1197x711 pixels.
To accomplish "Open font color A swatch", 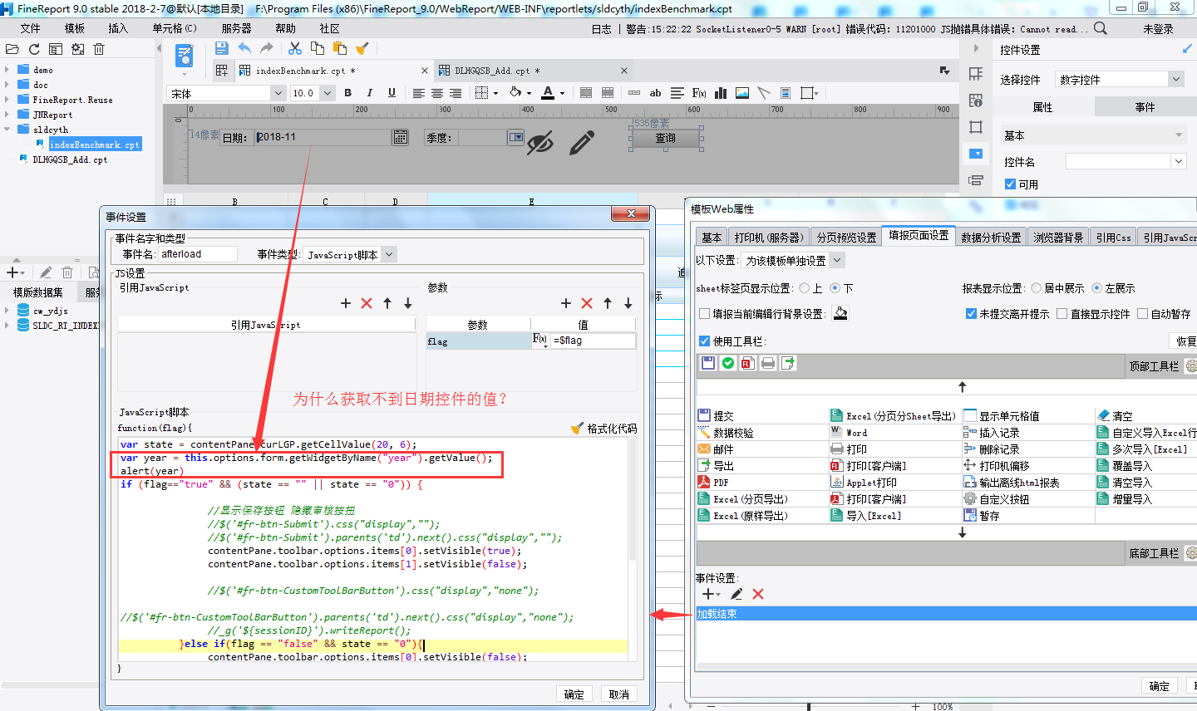I will (548, 93).
